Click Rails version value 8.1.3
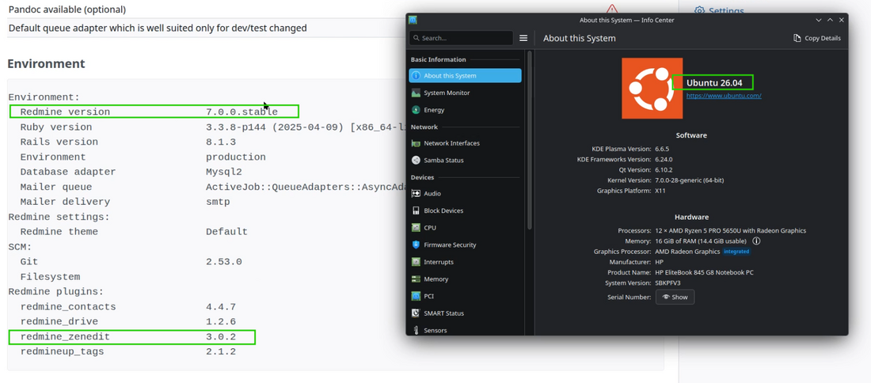 pyautogui.click(x=221, y=142)
